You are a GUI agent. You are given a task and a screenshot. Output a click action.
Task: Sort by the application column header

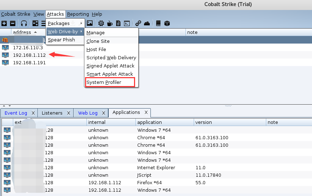(x=165, y=122)
